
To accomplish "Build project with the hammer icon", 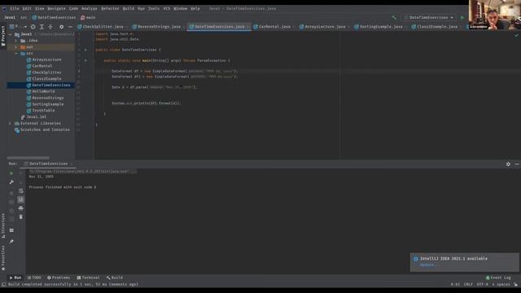I will [394, 17].
